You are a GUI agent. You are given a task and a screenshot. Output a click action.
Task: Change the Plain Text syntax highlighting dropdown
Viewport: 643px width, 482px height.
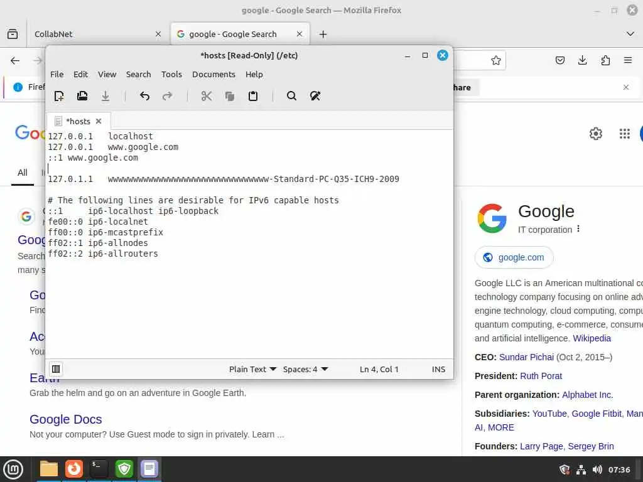pyautogui.click(x=252, y=369)
